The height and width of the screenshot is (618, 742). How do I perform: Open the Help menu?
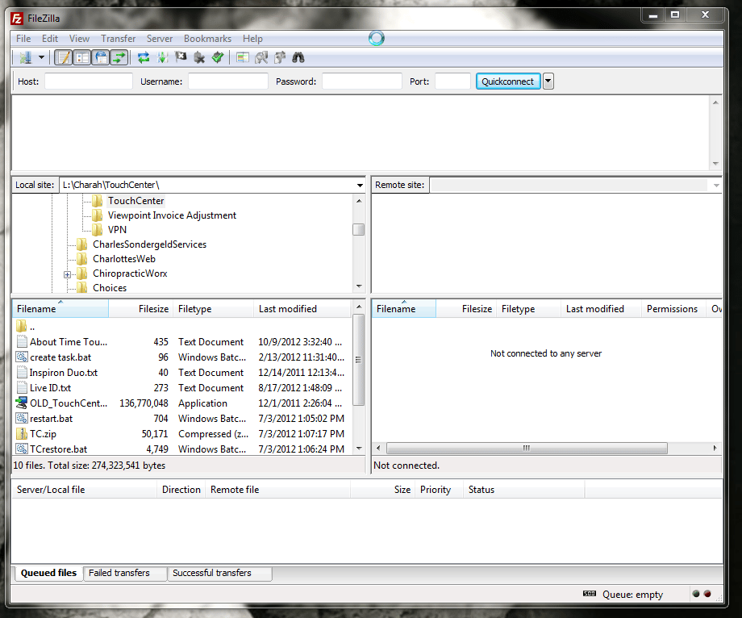point(252,39)
